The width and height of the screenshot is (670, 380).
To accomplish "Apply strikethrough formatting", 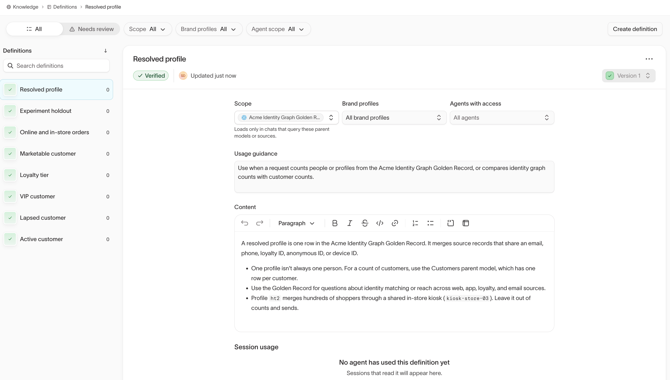I will [x=365, y=223].
